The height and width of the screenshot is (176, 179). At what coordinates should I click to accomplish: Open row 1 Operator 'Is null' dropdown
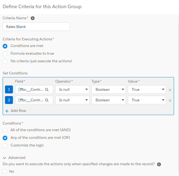[x=72, y=89]
